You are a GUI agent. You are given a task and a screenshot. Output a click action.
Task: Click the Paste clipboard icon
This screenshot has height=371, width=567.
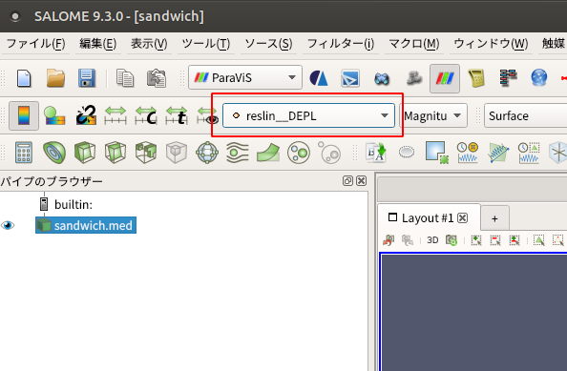pos(157,78)
